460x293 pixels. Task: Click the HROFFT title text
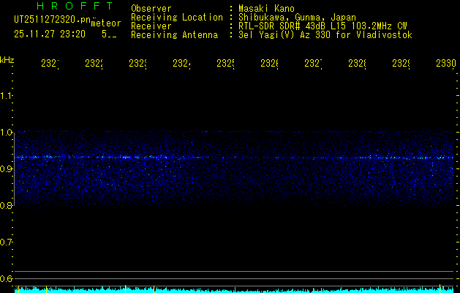tap(75, 6)
